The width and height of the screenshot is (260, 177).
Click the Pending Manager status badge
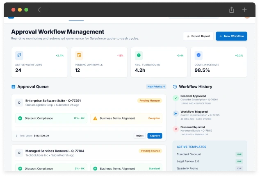point(150,101)
